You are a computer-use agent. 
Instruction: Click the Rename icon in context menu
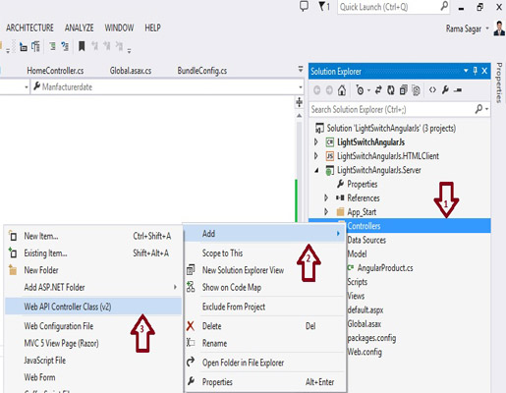191,343
